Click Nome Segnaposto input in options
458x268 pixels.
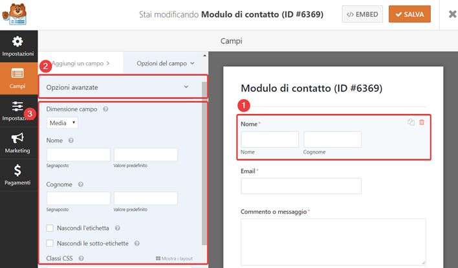[78, 154]
